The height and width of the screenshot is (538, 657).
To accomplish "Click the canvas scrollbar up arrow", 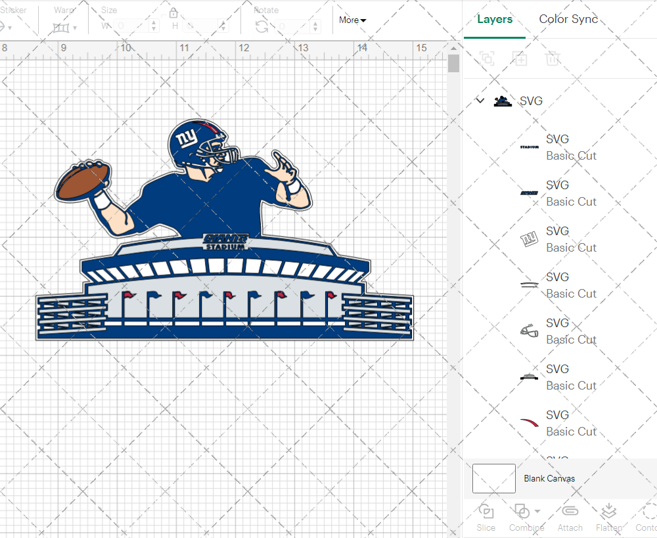I will (453, 48).
